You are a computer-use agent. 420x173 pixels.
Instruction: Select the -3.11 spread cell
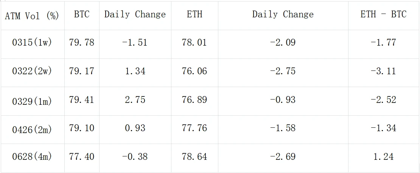point(383,71)
